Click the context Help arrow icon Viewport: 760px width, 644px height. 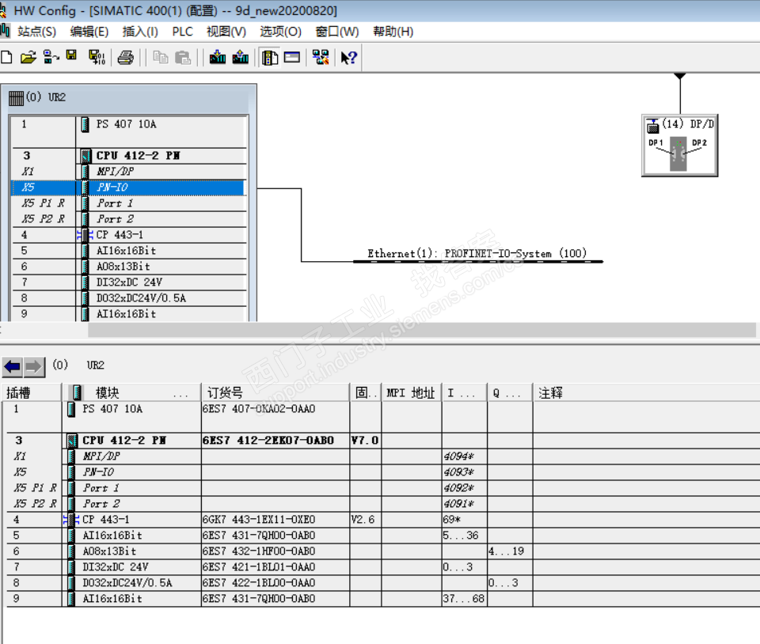(348, 58)
